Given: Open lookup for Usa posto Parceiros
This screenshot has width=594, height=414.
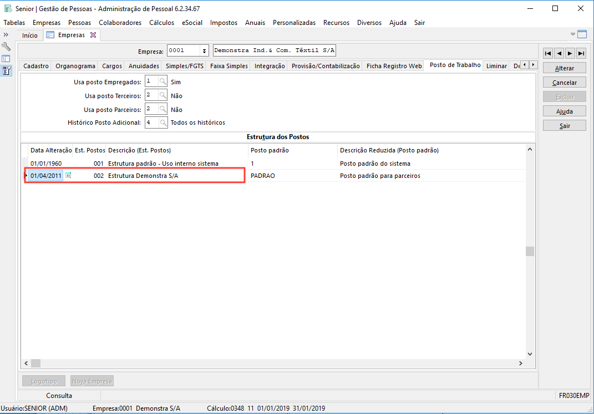Looking at the screenshot, I should coord(163,109).
